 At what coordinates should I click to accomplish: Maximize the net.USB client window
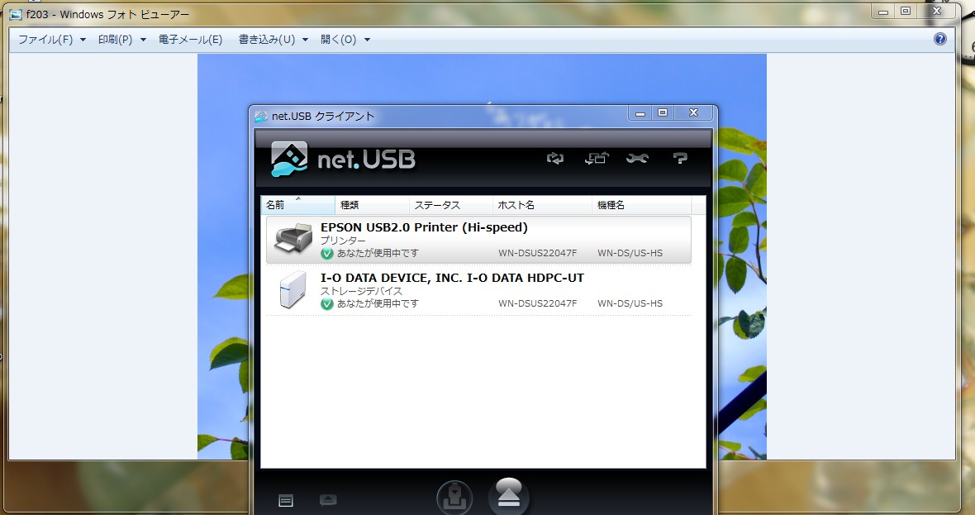coord(663,113)
